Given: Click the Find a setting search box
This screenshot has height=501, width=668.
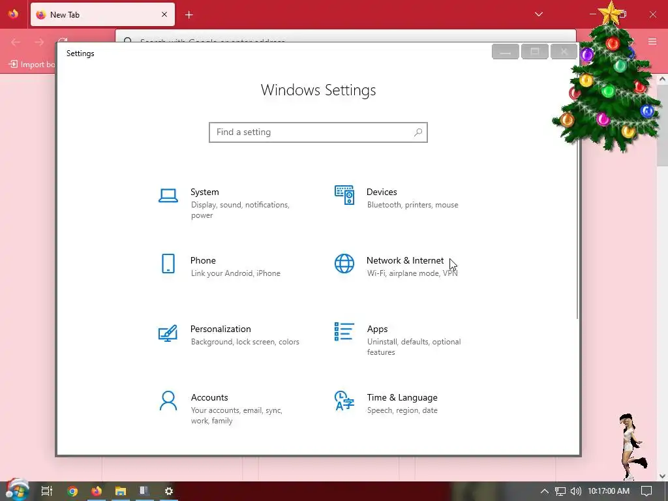Looking at the screenshot, I should pos(318,132).
